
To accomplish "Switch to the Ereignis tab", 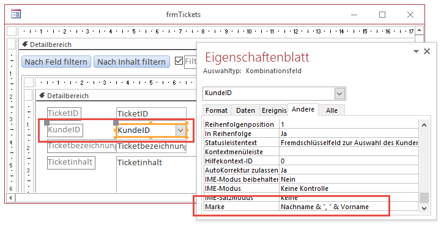I will click(274, 110).
